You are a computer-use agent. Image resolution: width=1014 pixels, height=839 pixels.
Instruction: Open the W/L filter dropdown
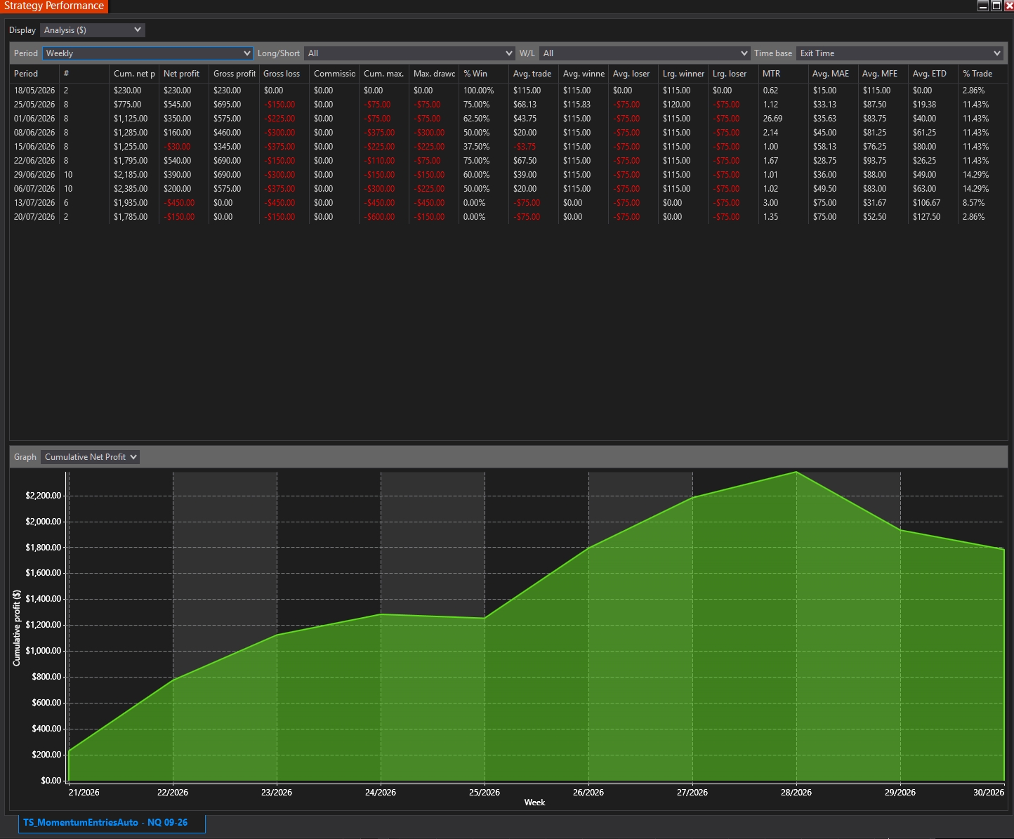click(x=645, y=53)
